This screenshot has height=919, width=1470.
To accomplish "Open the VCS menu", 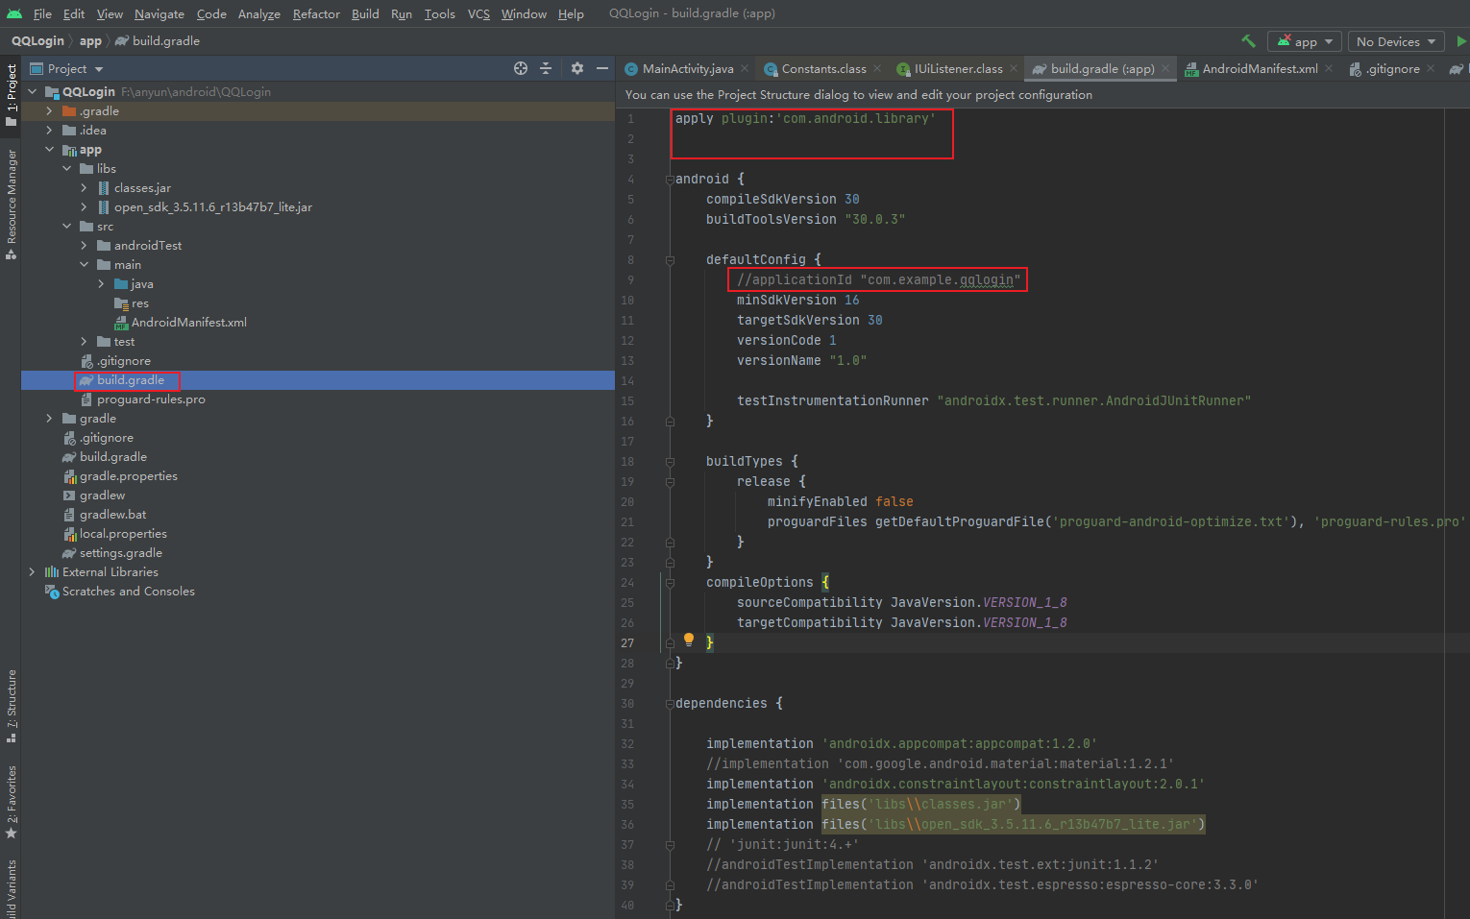I will coord(478,13).
